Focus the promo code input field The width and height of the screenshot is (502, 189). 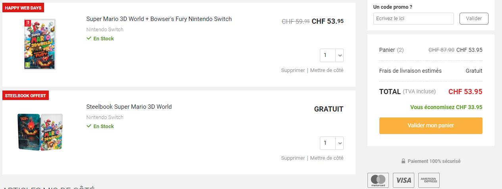click(413, 19)
